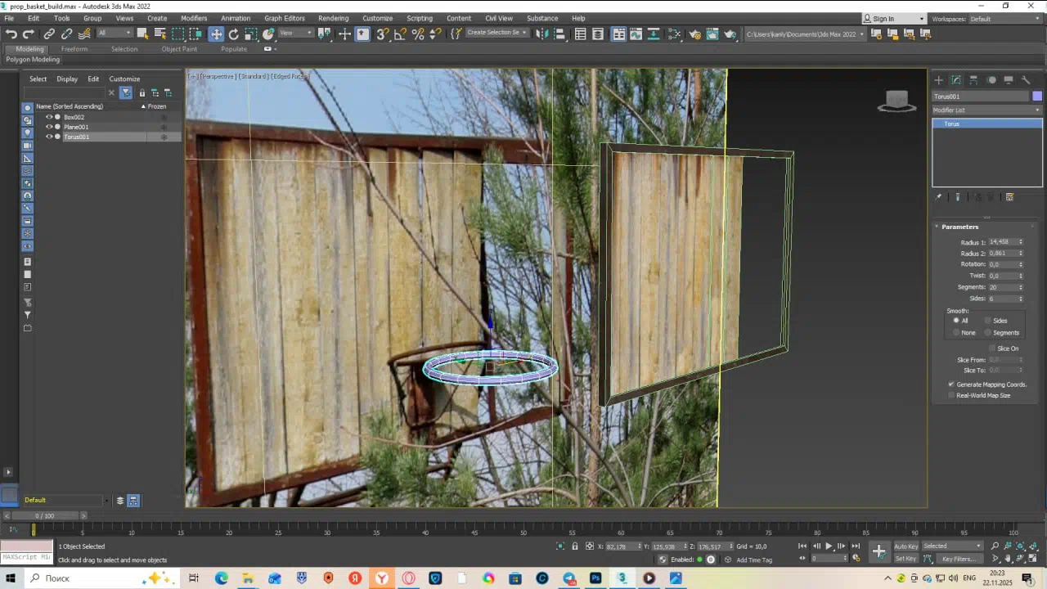Select the Move tool in the toolbar
The height and width of the screenshot is (589, 1047).
(216, 34)
